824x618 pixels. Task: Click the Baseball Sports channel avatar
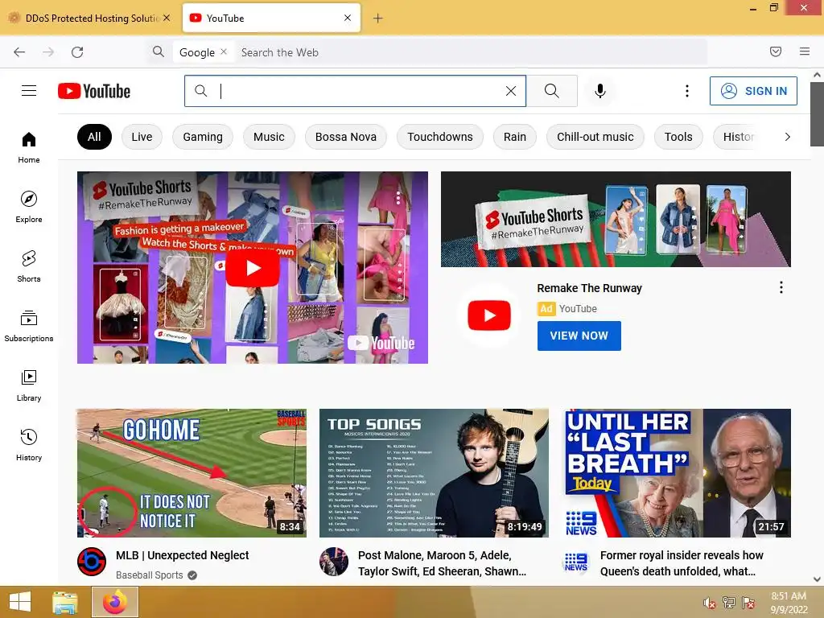coord(92,562)
